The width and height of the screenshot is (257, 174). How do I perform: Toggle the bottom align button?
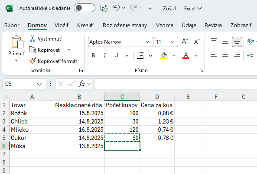point(237,42)
